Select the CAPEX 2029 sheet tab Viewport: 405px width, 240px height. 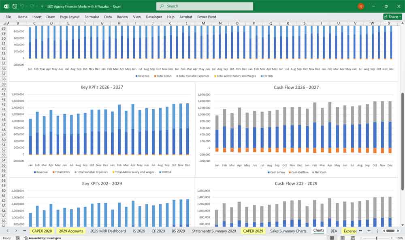tap(253, 231)
